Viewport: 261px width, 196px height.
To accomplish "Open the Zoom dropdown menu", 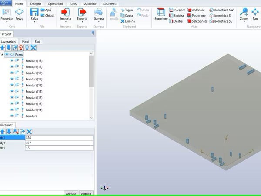I will (244, 22).
